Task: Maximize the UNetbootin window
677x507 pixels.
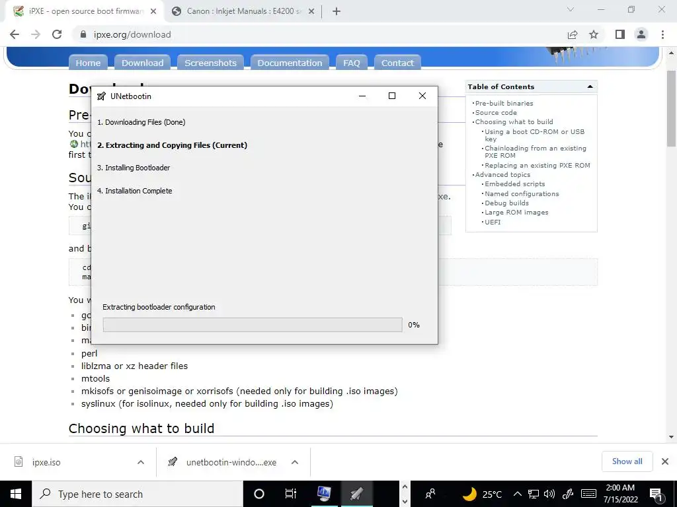Action: (392, 96)
